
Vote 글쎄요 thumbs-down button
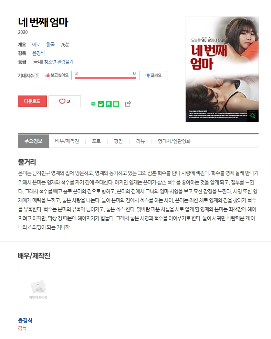153,75
